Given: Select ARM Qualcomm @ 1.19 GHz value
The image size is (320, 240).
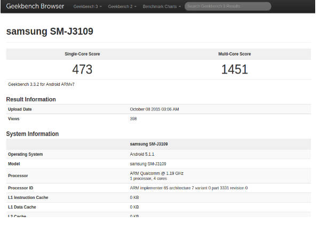Looking at the screenshot, I should 157,173.
